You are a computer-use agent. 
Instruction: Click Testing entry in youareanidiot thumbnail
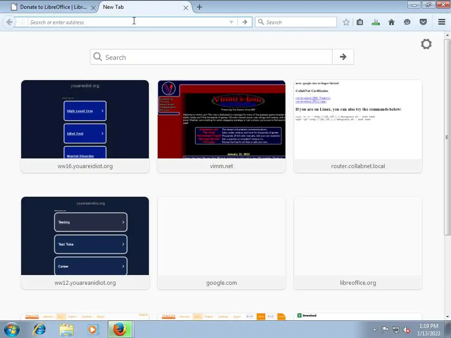pyautogui.click(x=91, y=222)
